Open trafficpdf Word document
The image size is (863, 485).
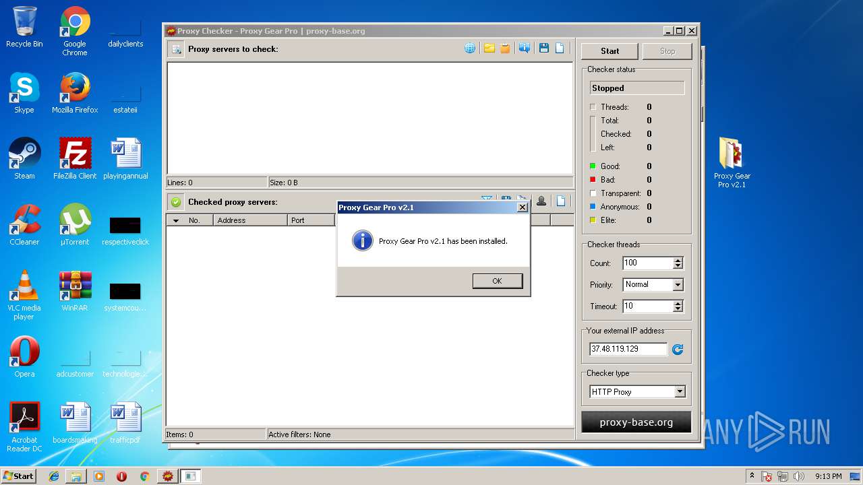click(x=125, y=423)
